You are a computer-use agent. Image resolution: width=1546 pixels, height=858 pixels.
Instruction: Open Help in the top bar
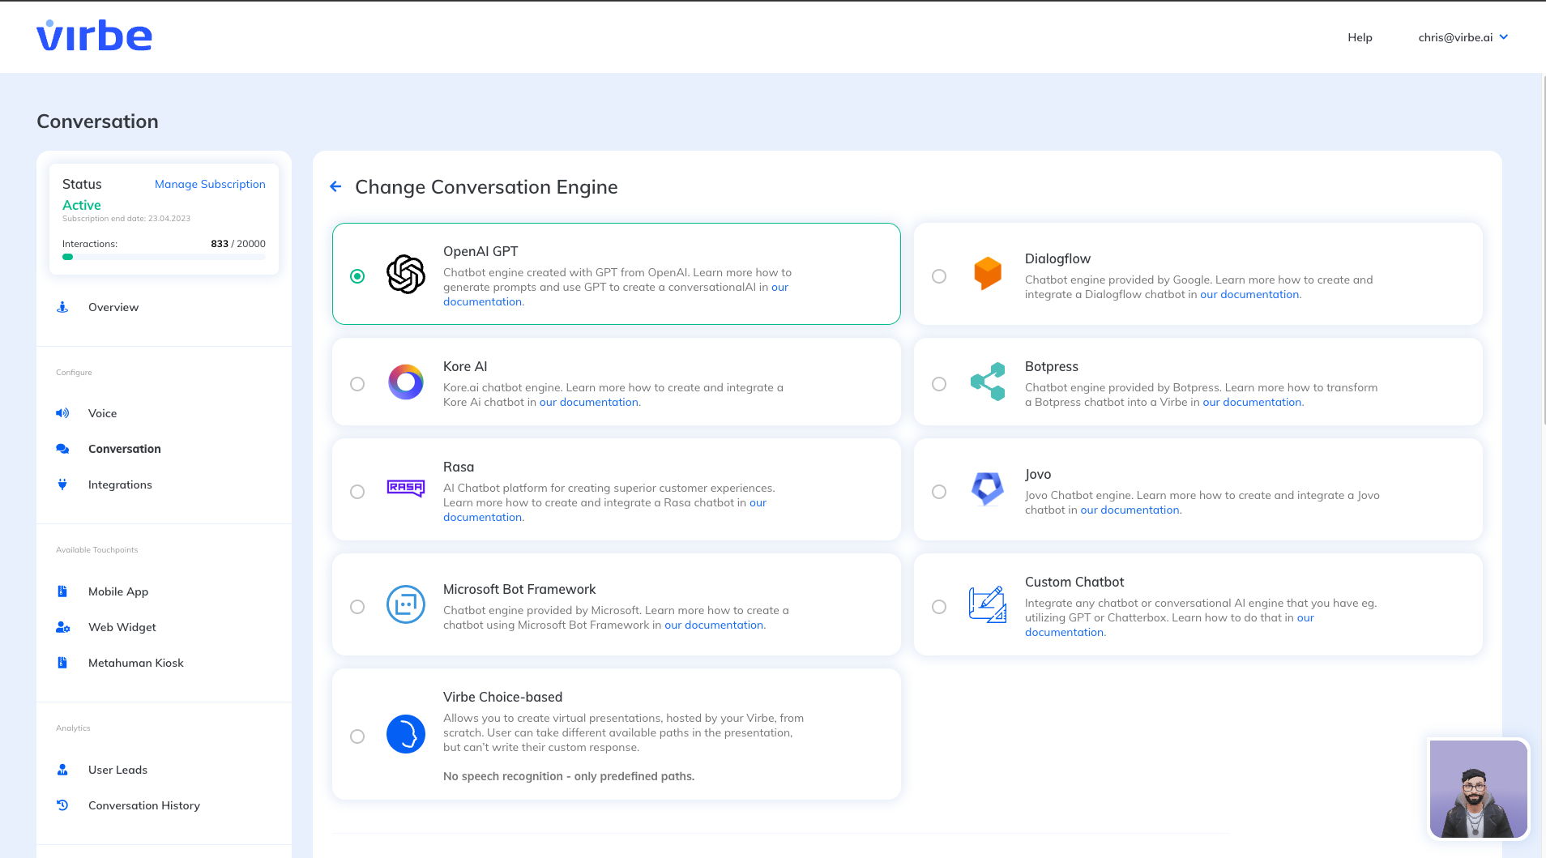click(1360, 37)
